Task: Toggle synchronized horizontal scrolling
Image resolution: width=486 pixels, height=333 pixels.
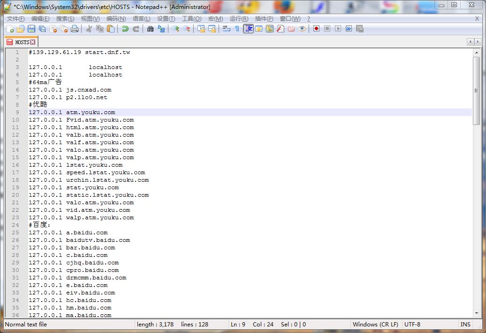Action: click(212, 29)
